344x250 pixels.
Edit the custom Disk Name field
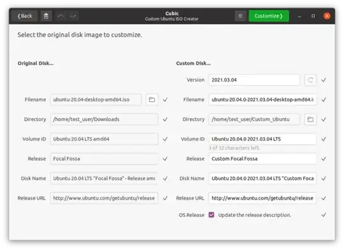click(262, 179)
